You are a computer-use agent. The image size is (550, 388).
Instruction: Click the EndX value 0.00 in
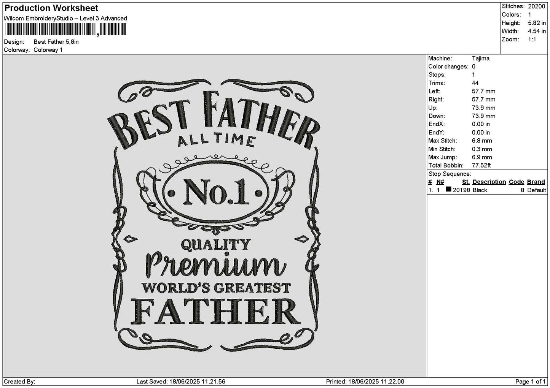click(x=481, y=124)
